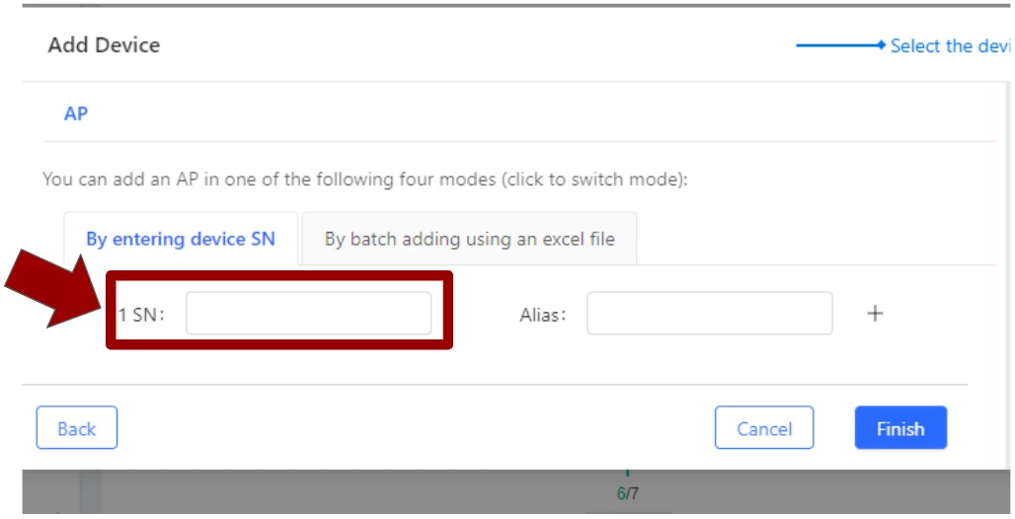Image resolution: width=1015 pixels, height=519 pixels.
Task: Open By batch adding using an excel file tab
Action: click(469, 239)
